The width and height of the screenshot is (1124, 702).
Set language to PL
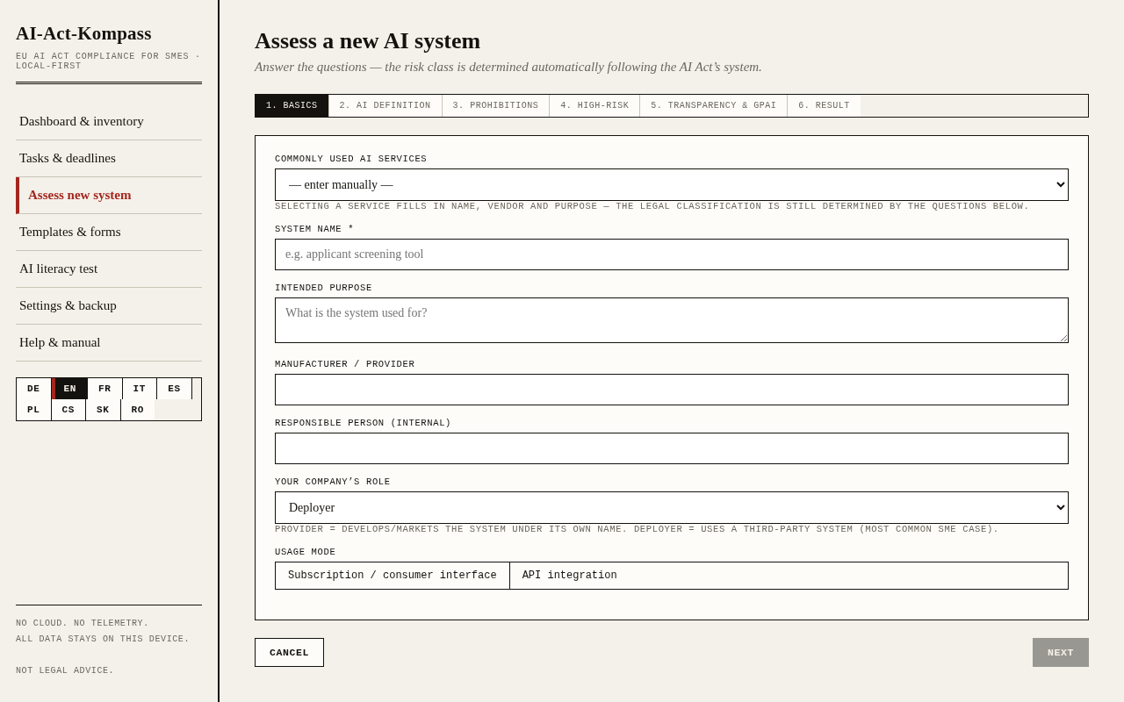(x=33, y=410)
